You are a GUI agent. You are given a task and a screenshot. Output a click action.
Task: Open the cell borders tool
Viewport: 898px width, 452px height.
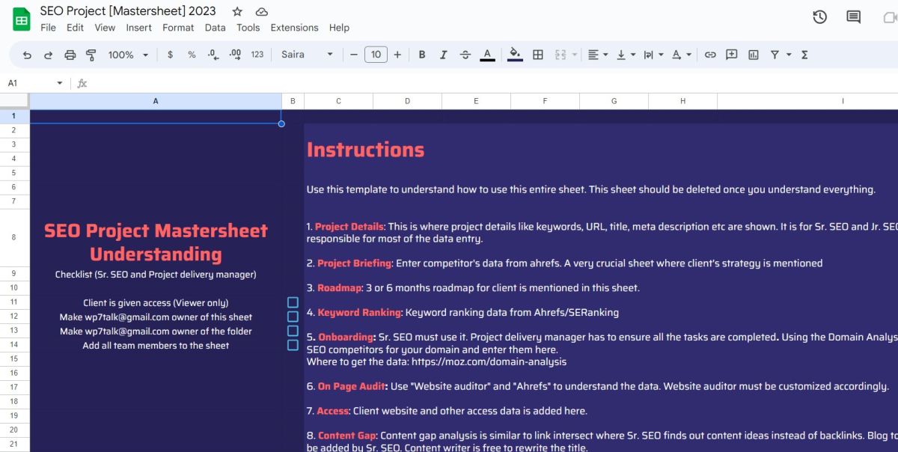537,55
